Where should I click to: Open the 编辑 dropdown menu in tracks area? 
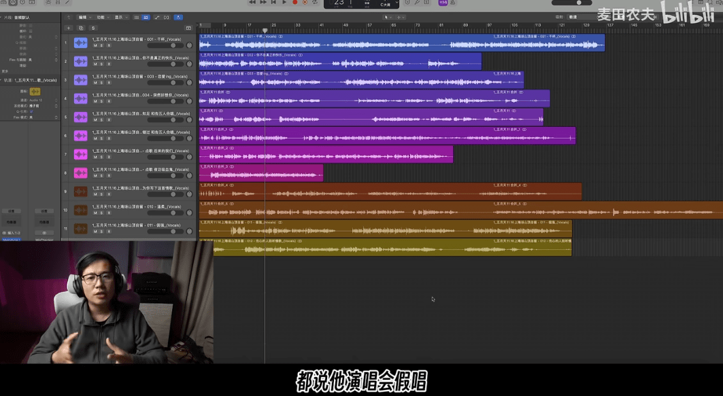pyautogui.click(x=84, y=18)
